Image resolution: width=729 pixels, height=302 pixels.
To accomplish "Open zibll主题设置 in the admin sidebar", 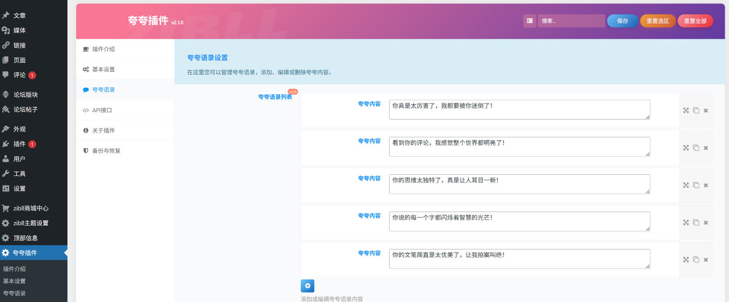I will [31, 223].
